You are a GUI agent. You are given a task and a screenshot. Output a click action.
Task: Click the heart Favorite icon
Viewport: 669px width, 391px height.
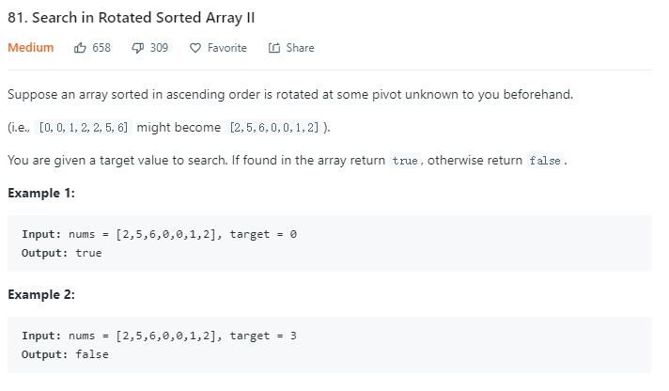pos(195,48)
